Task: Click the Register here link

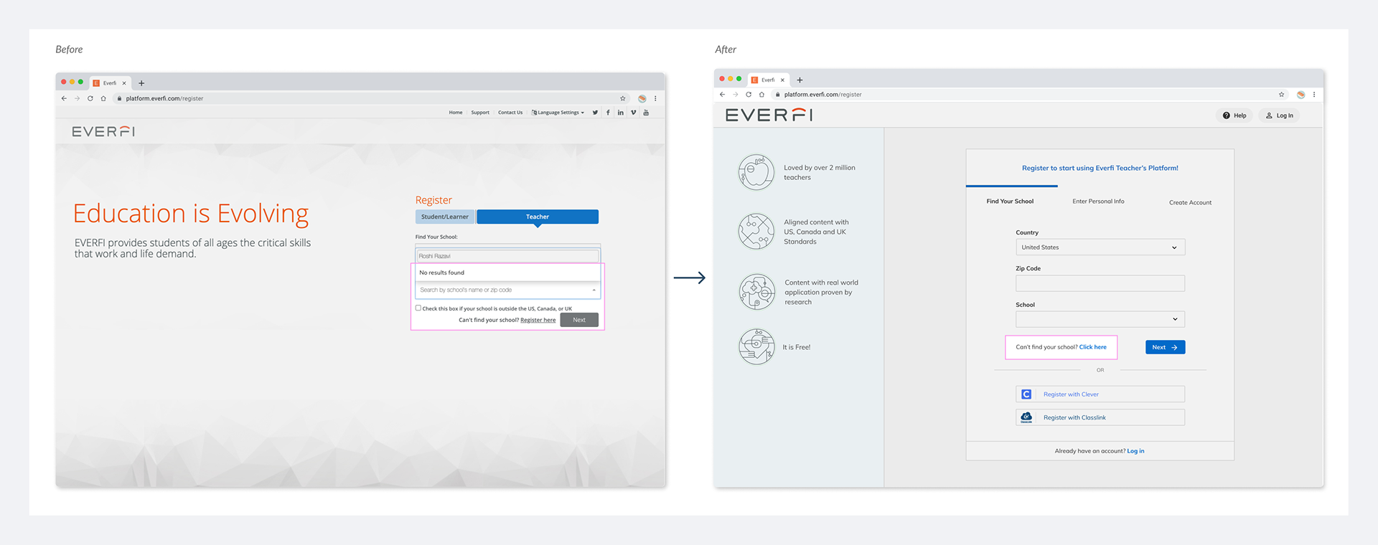Action: 538,320
